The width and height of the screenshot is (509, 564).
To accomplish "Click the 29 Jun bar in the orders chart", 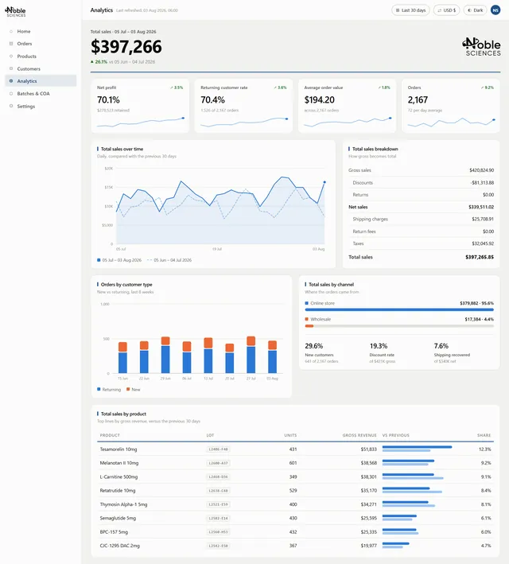I will (165, 355).
